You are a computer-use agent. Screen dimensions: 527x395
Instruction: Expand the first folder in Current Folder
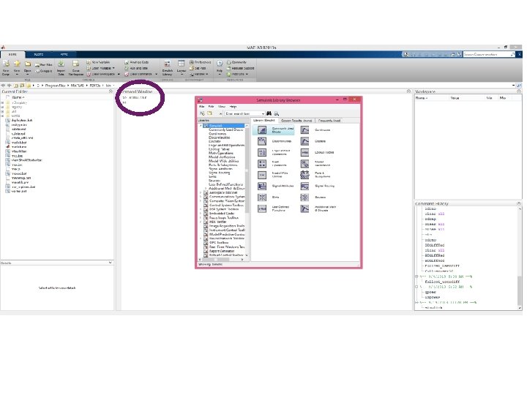[2, 102]
